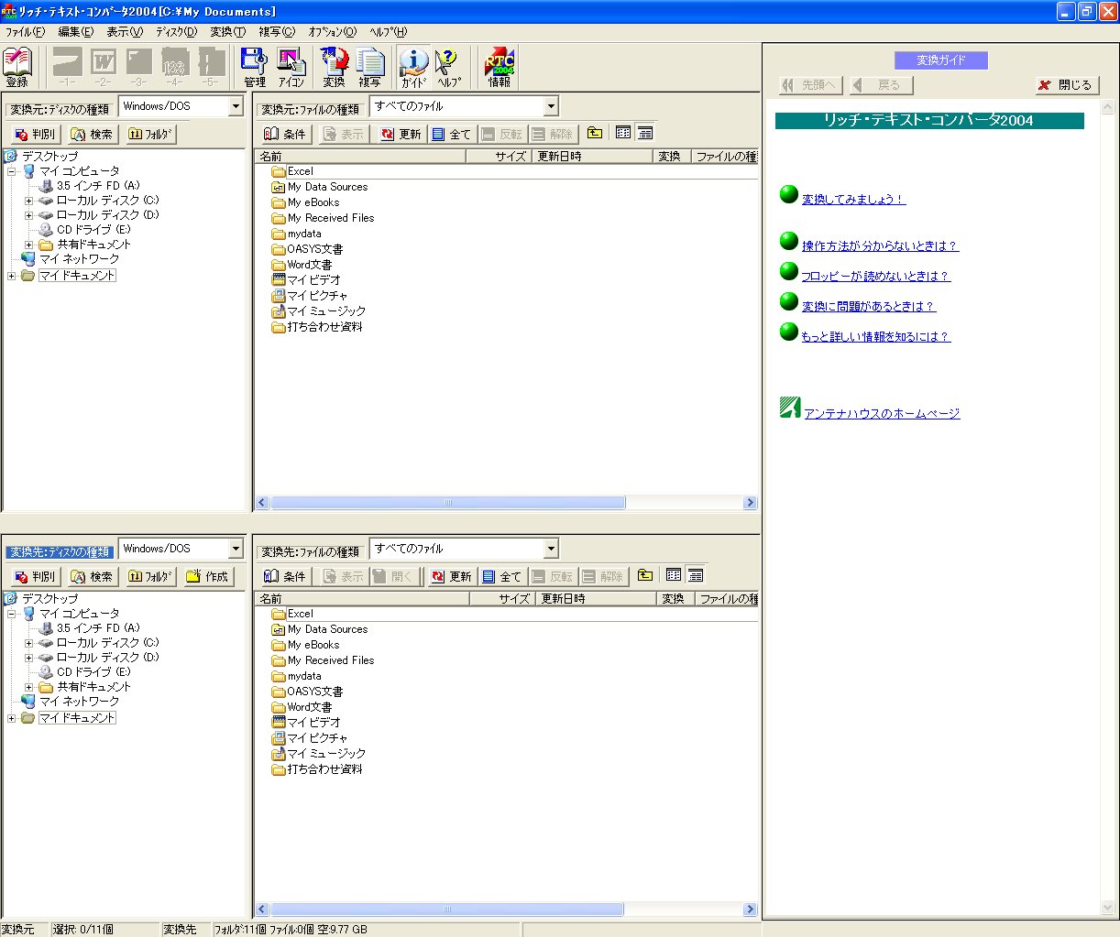Switch the 変換先 list to details view

tap(696, 575)
